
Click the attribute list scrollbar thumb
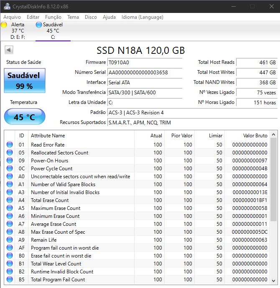click(274, 179)
